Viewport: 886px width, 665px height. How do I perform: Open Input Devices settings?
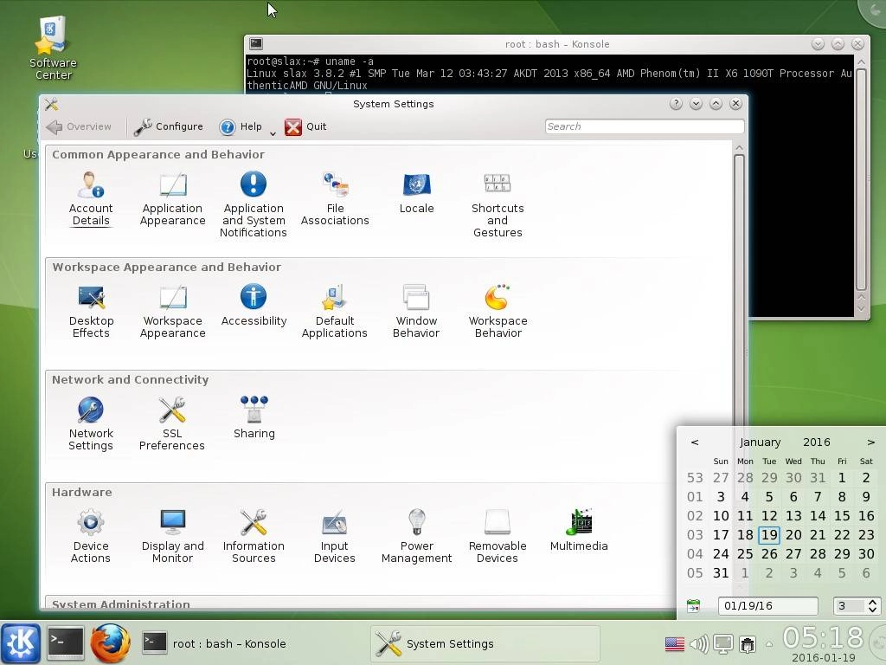(x=335, y=536)
